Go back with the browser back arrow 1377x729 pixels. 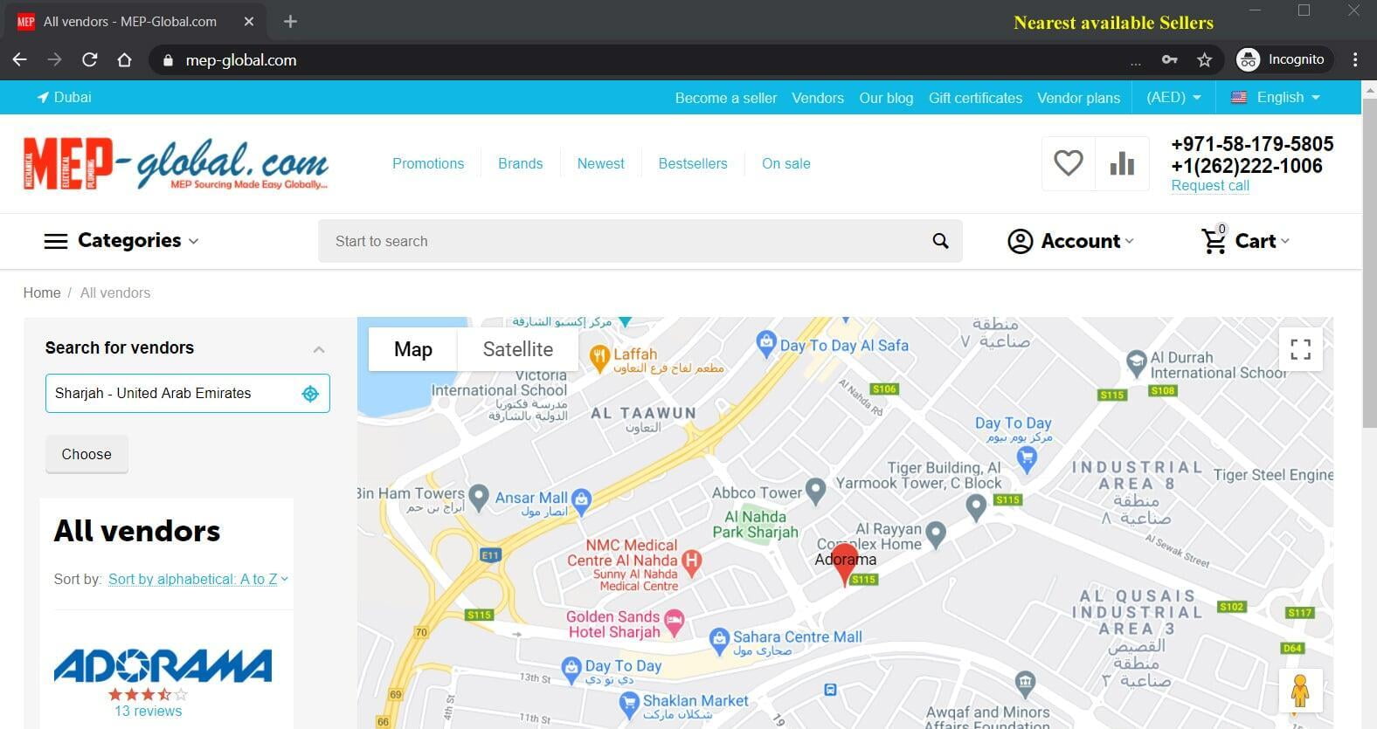pos(20,59)
